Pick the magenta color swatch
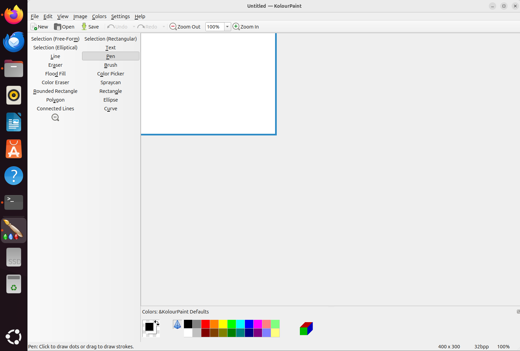Image resolution: width=520 pixels, height=351 pixels. [x=258, y=324]
